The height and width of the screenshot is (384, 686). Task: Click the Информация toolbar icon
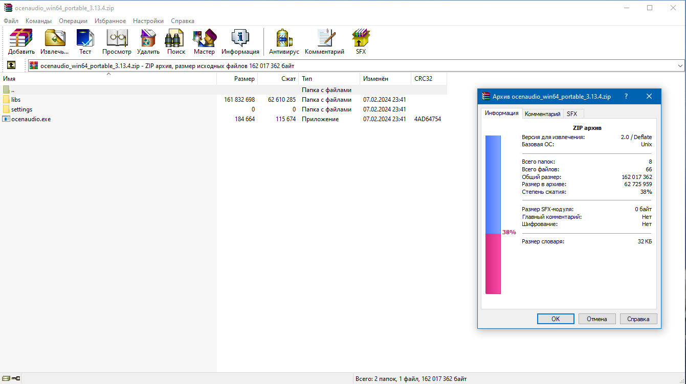[240, 42]
